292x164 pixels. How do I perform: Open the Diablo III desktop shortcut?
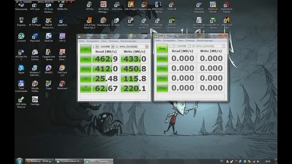pos(172,6)
